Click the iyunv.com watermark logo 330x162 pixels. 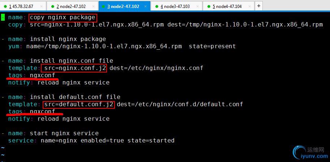pos(310,153)
